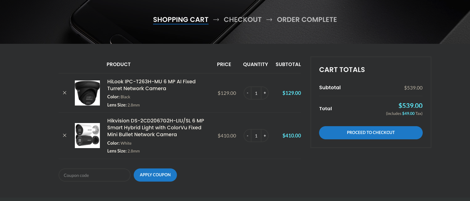Screen dimensions: 470x201
Task: Click the $539.00 total amount
Action: [x=411, y=106]
